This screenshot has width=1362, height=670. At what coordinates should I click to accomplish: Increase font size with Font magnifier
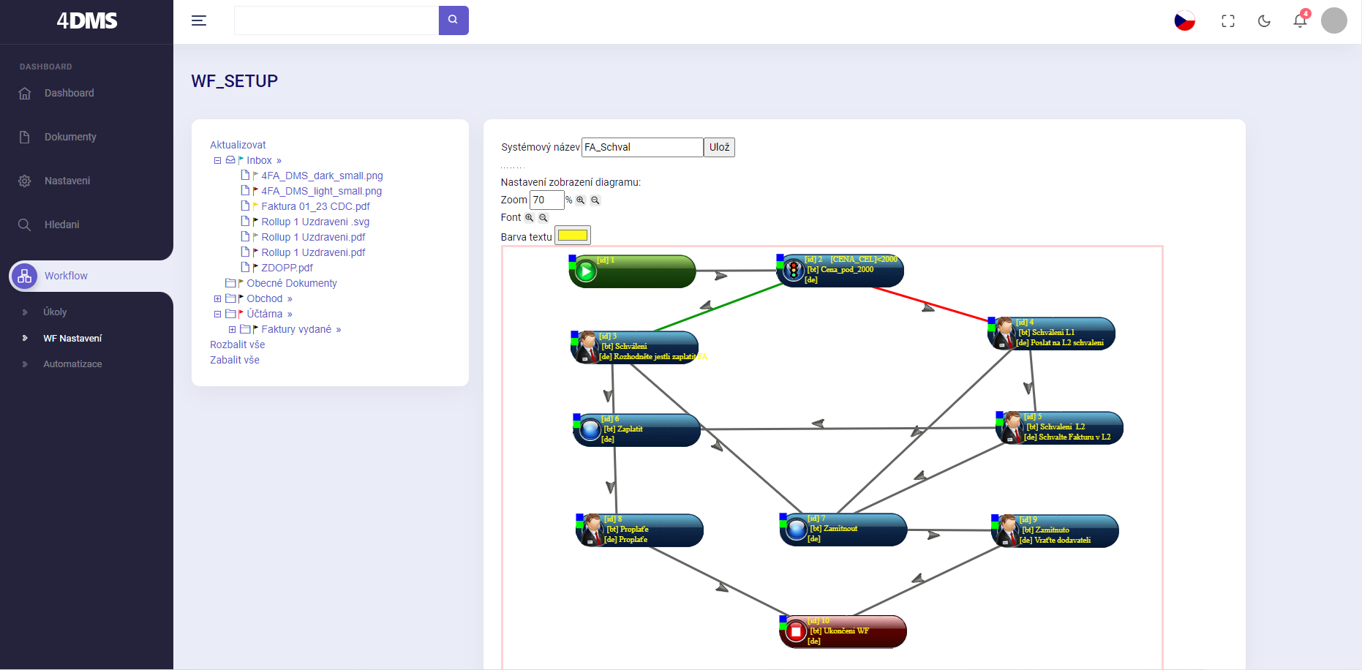pyautogui.click(x=530, y=218)
